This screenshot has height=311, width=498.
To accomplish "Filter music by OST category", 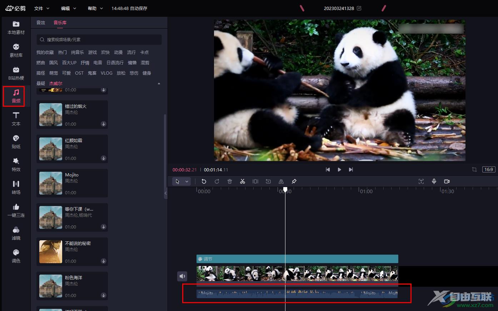I will point(79,73).
